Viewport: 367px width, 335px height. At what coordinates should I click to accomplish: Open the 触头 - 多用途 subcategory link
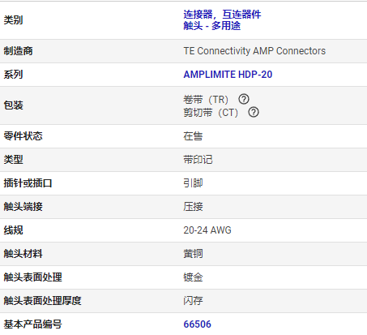212,26
